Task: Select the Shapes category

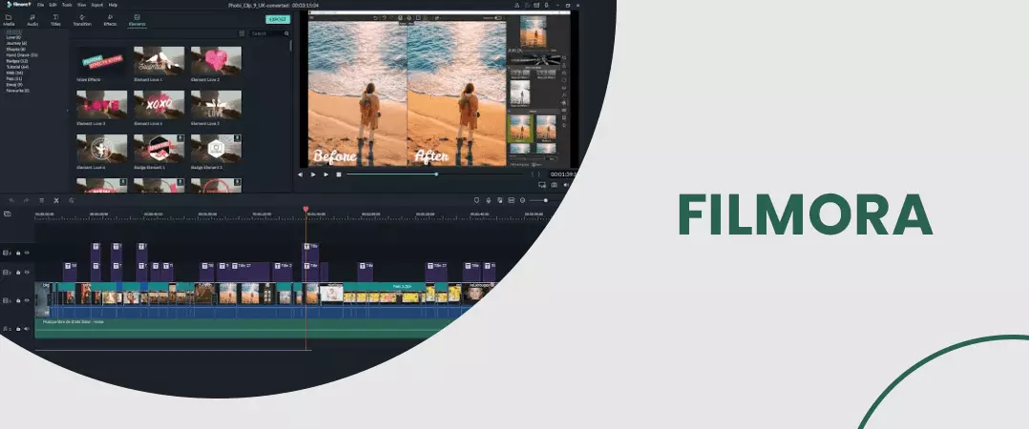Action: tap(15, 50)
